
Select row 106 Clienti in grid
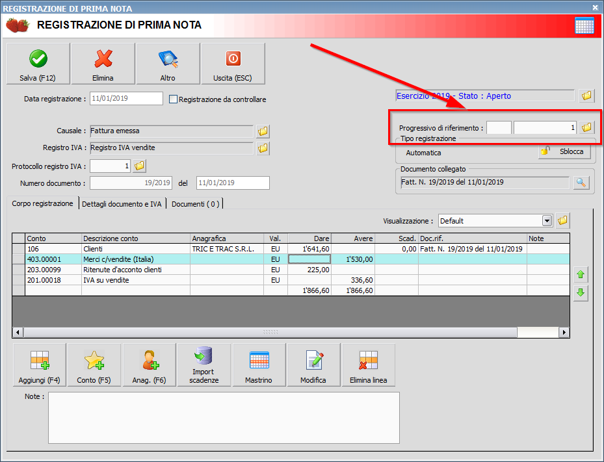click(x=291, y=249)
